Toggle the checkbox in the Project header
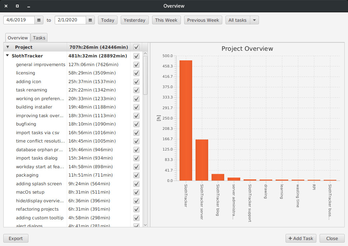 [136, 47]
